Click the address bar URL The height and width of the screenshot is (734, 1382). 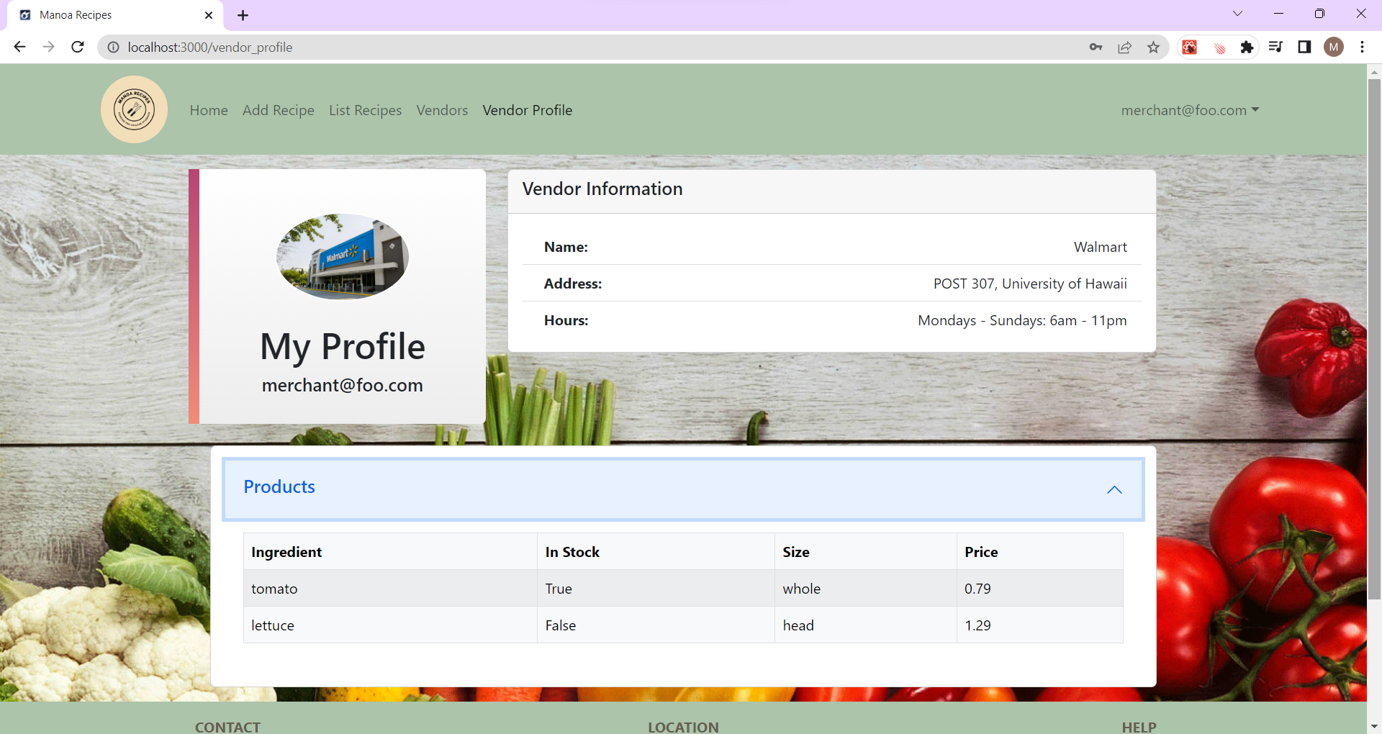tap(210, 47)
